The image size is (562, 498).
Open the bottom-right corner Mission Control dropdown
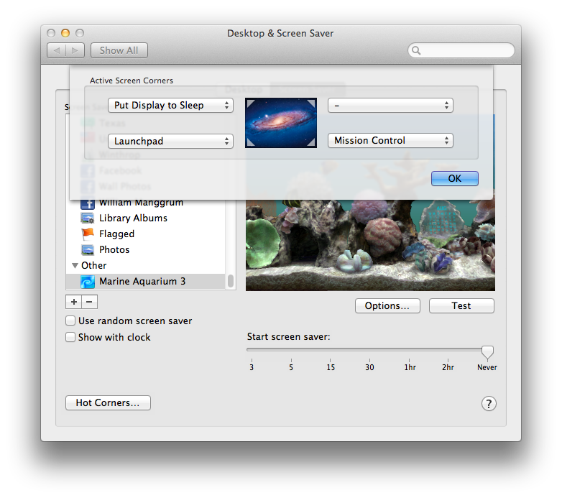(390, 140)
